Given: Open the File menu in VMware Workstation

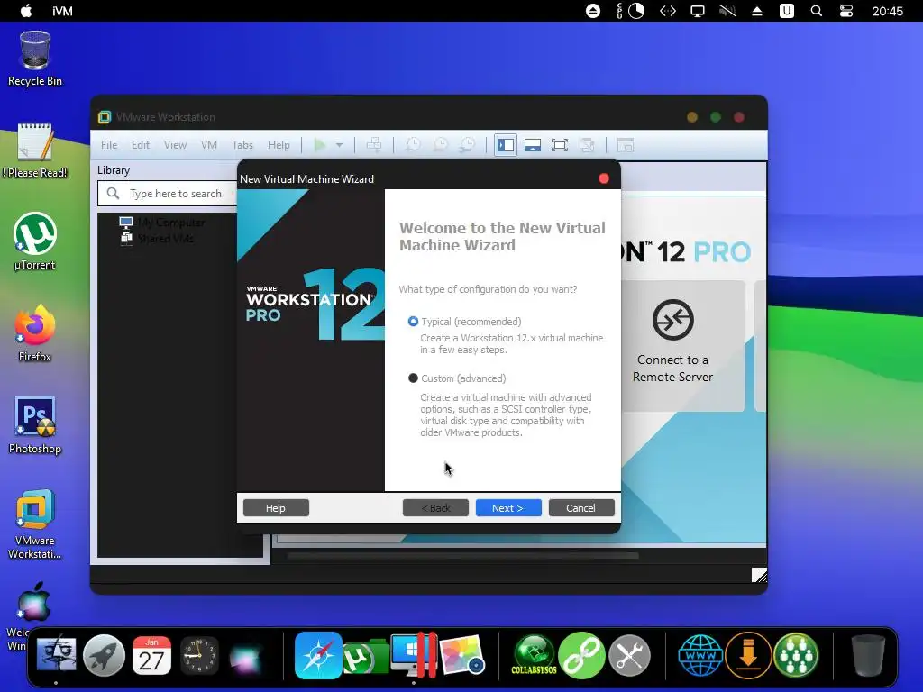Looking at the screenshot, I should coord(109,145).
